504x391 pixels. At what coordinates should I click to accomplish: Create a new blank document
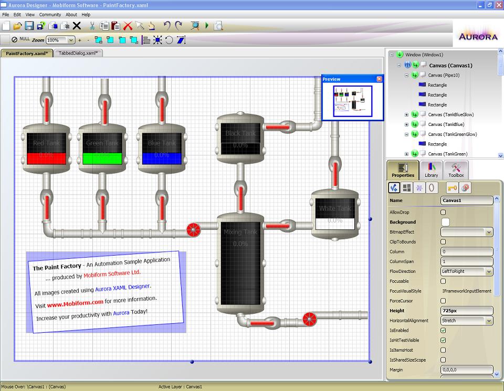[6, 26]
